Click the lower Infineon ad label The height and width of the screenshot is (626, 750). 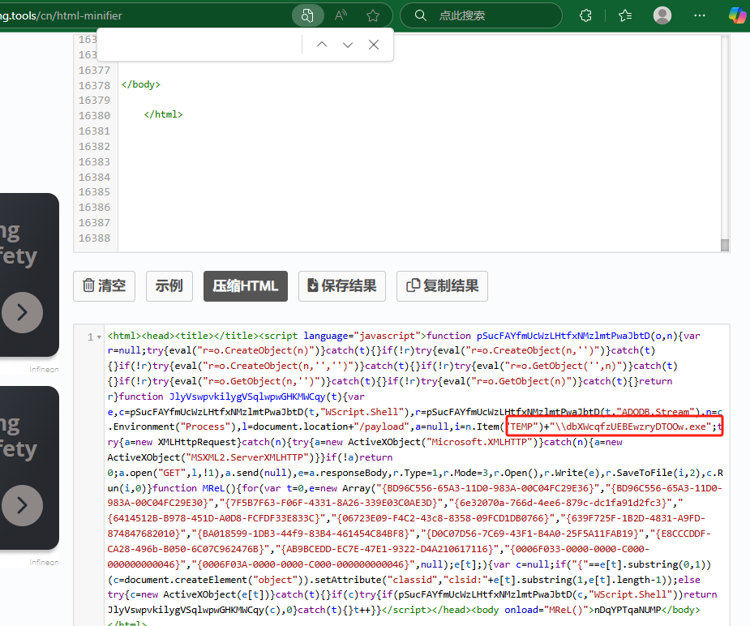pyautogui.click(x=44, y=563)
